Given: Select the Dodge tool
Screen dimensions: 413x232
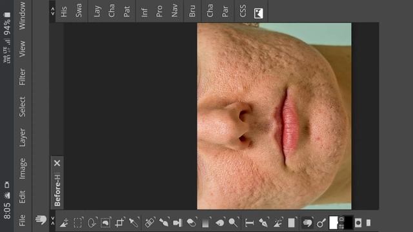Looking at the screenshot, I should [x=234, y=223].
